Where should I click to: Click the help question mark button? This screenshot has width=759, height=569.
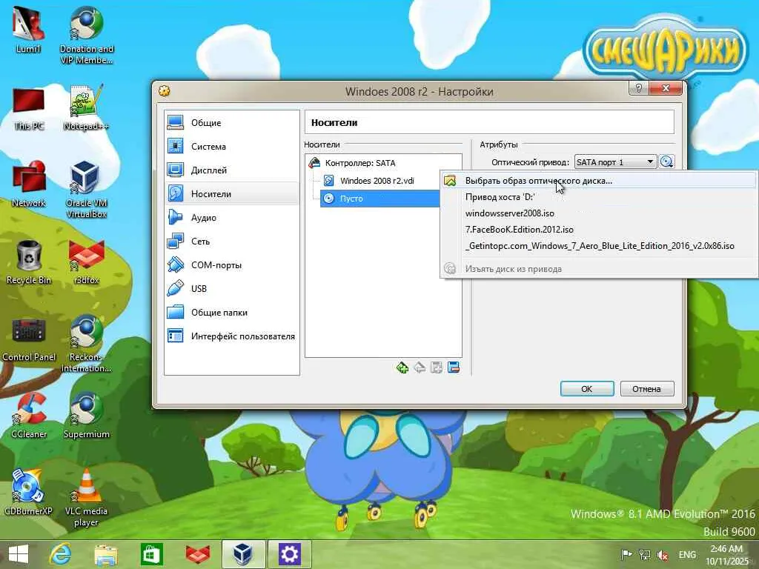tap(638, 88)
